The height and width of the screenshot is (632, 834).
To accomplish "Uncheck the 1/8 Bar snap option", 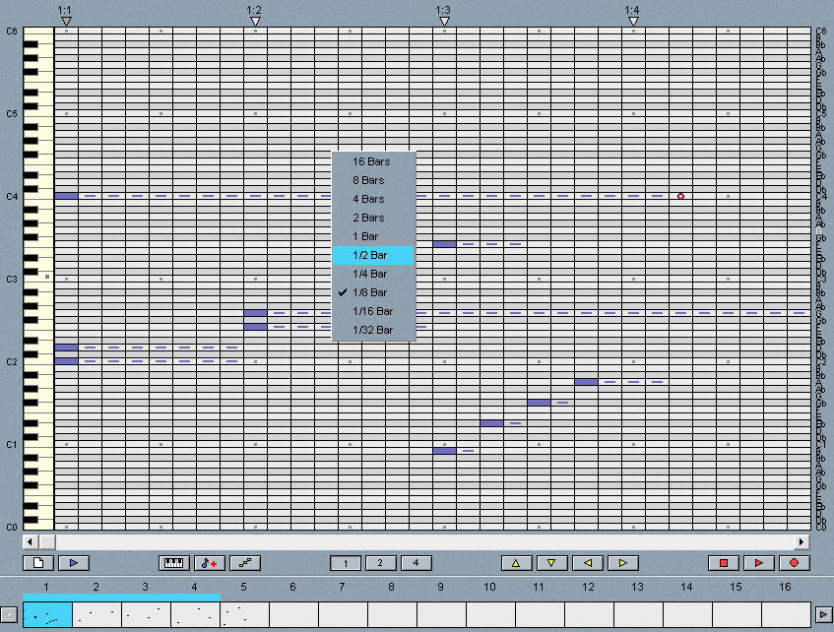I will 369,292.
